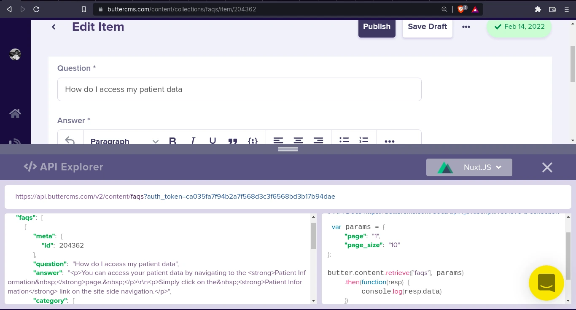Click the Question input field
Viewport: 576px width, 310px height.
240,89
